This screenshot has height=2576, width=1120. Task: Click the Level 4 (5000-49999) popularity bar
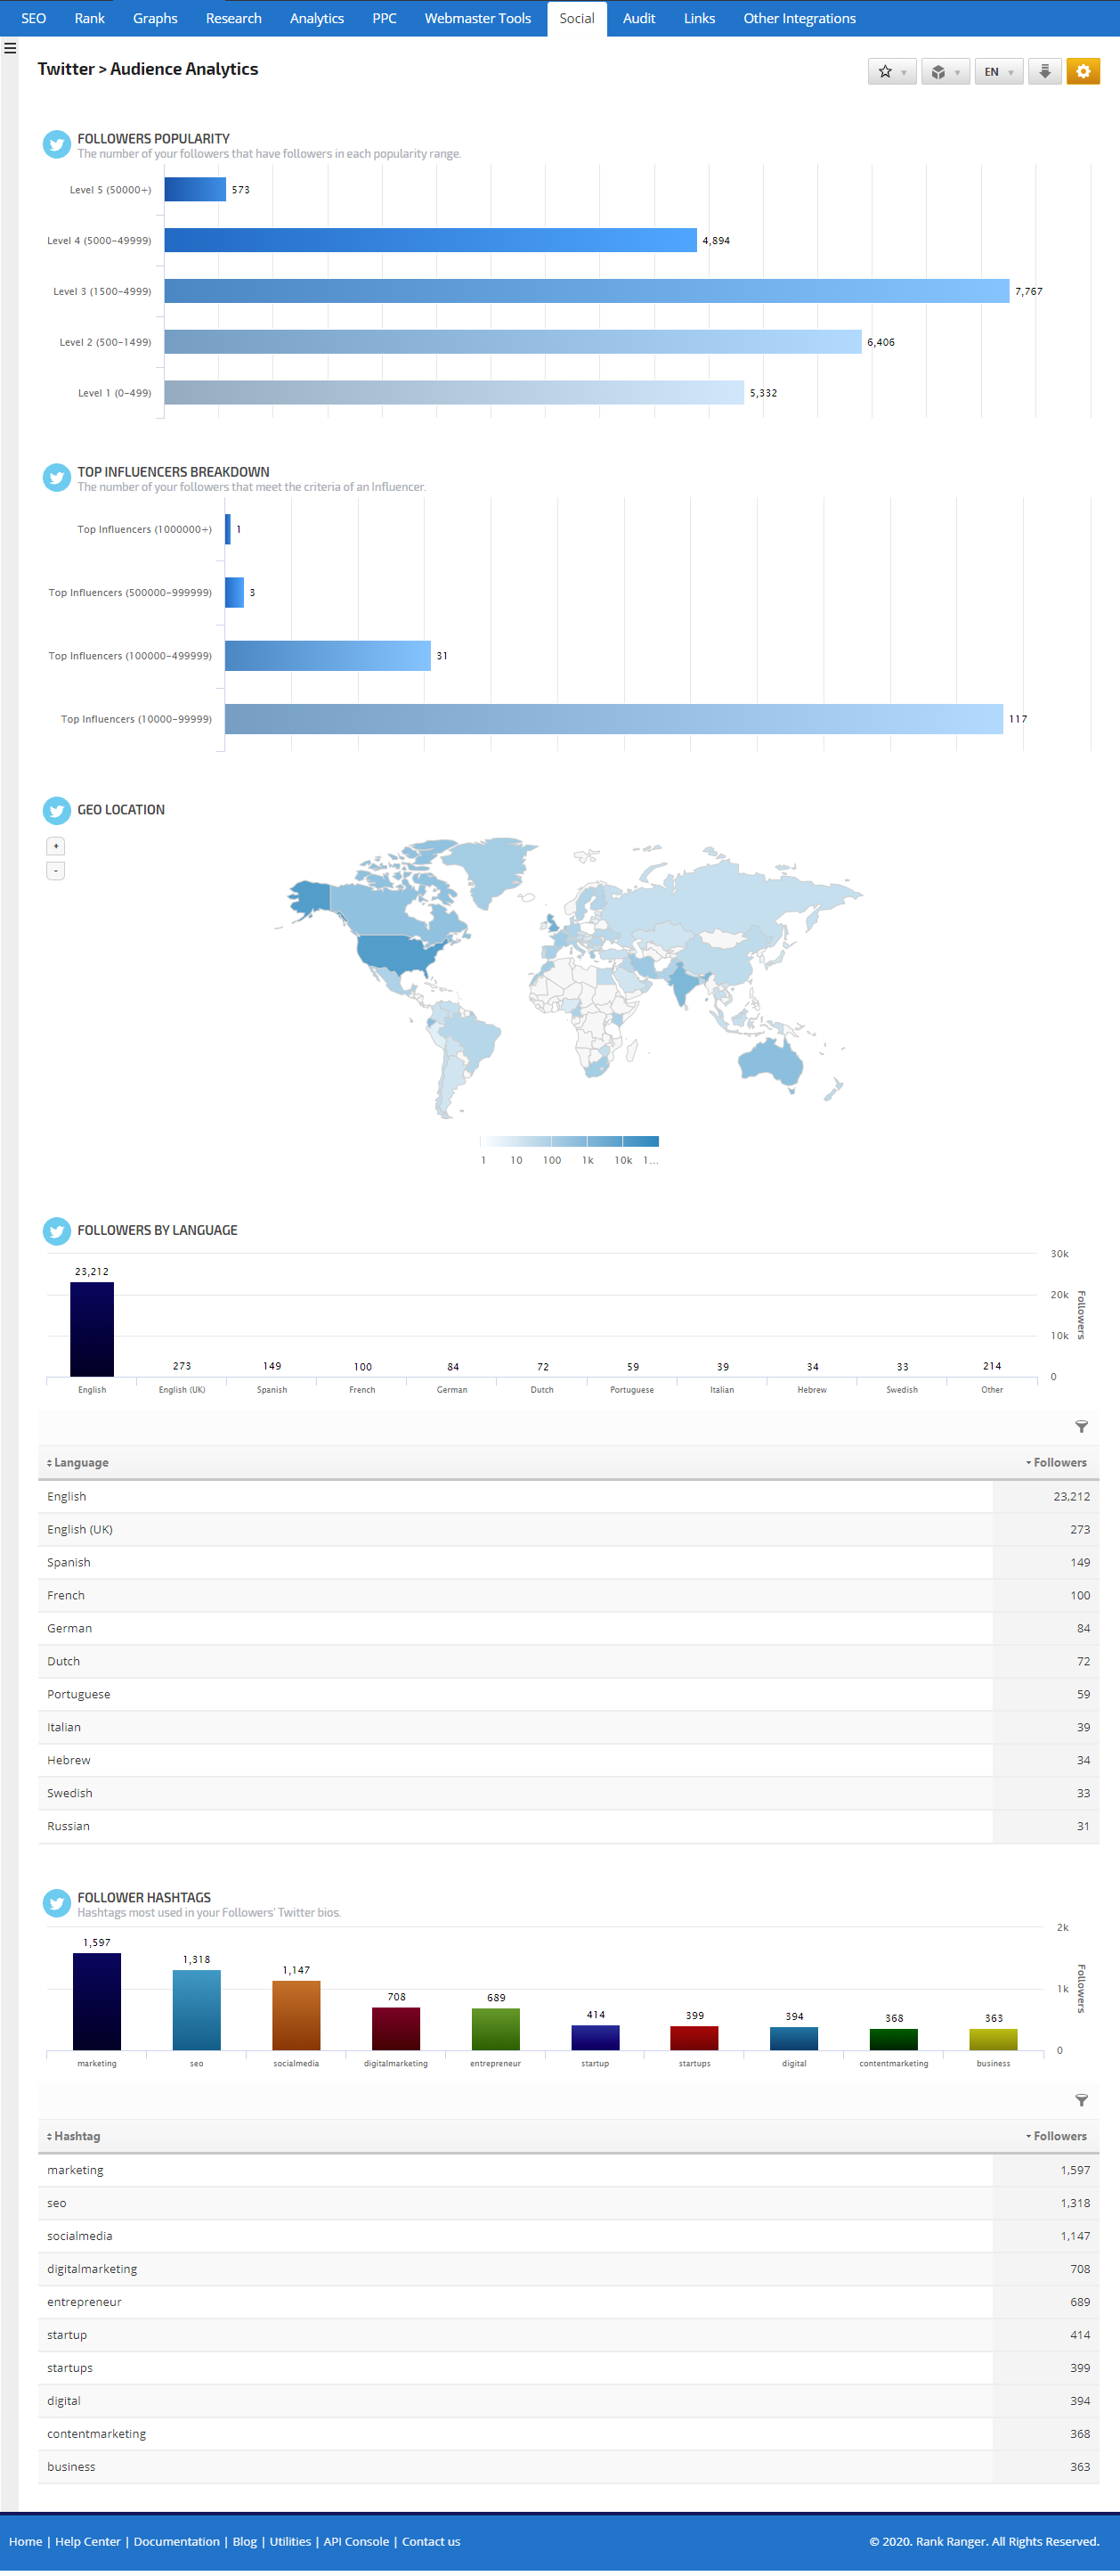coord(431,240)
